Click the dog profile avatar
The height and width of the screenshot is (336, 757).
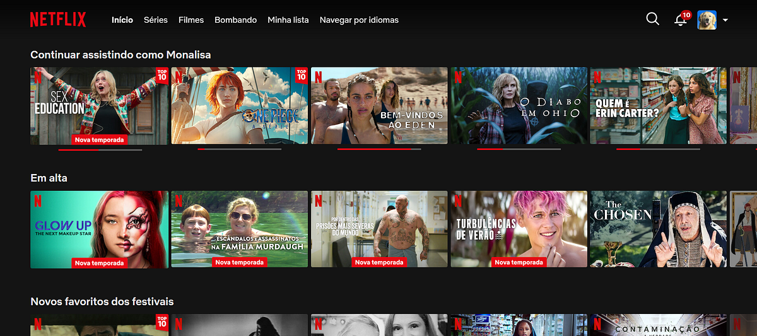pos(707,20)
